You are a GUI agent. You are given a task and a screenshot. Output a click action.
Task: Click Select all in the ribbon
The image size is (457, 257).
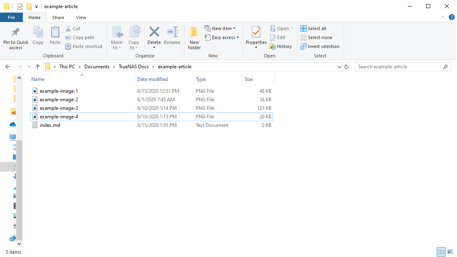[313, 28]
